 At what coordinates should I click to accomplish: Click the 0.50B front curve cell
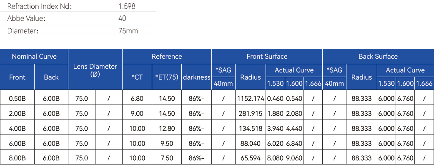coord(17,98)
